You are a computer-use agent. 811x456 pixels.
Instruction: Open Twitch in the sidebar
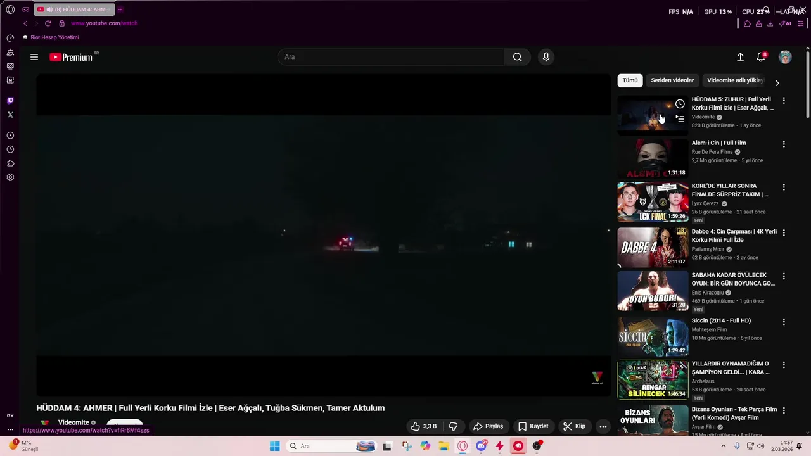pyautogui.click(x=10, y=101)
